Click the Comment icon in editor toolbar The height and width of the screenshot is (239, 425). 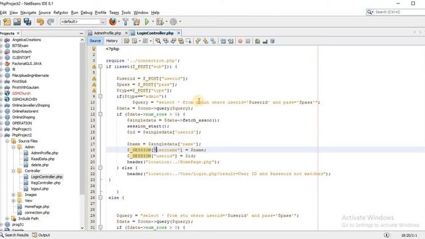pos(258,41)
